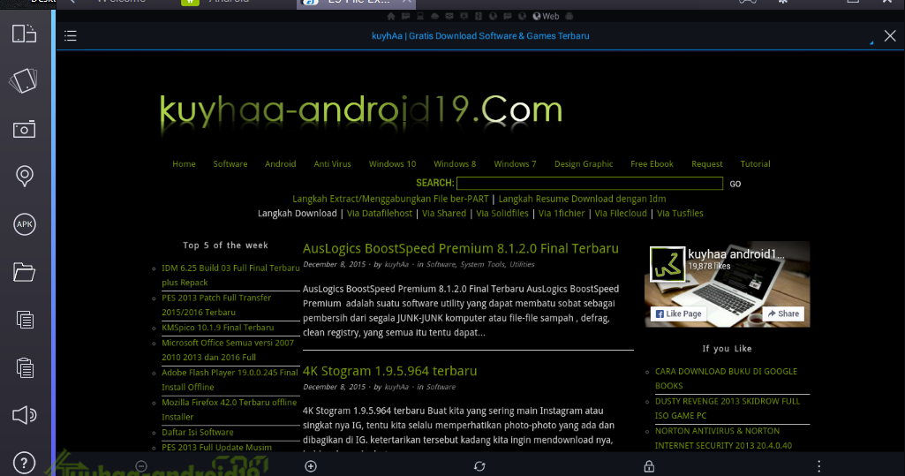
Task: Open NORTON ANTIVIRUS & NORTON INTERNET SECURITY link
Action: (724, 439)
